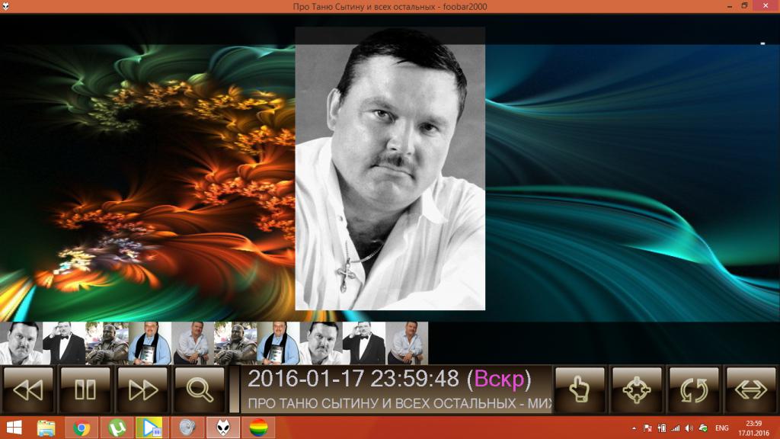Switch the input language via ENG

722,428
